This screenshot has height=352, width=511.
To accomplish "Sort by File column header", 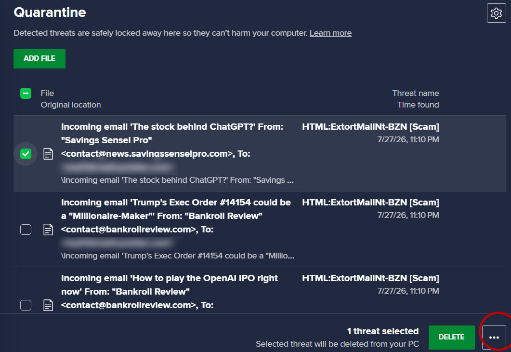I will click(x=47, y=93).
